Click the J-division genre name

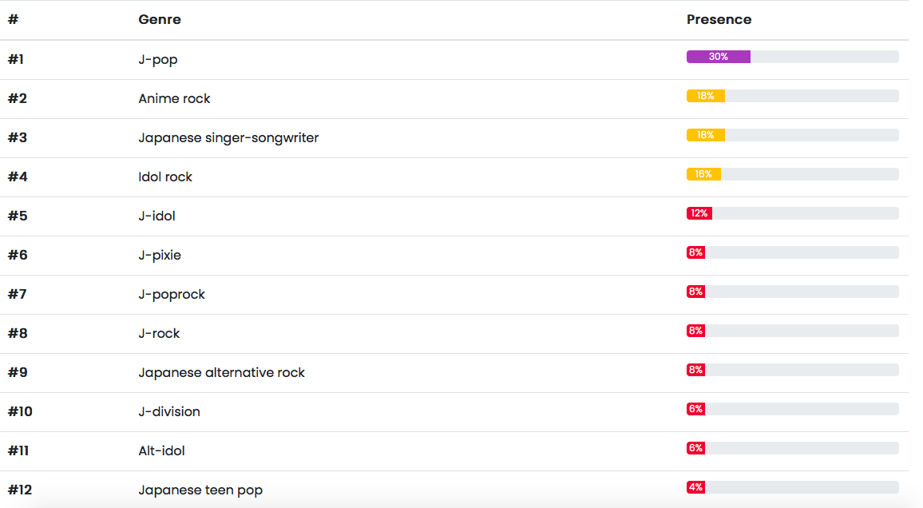(x=169, y=411)
